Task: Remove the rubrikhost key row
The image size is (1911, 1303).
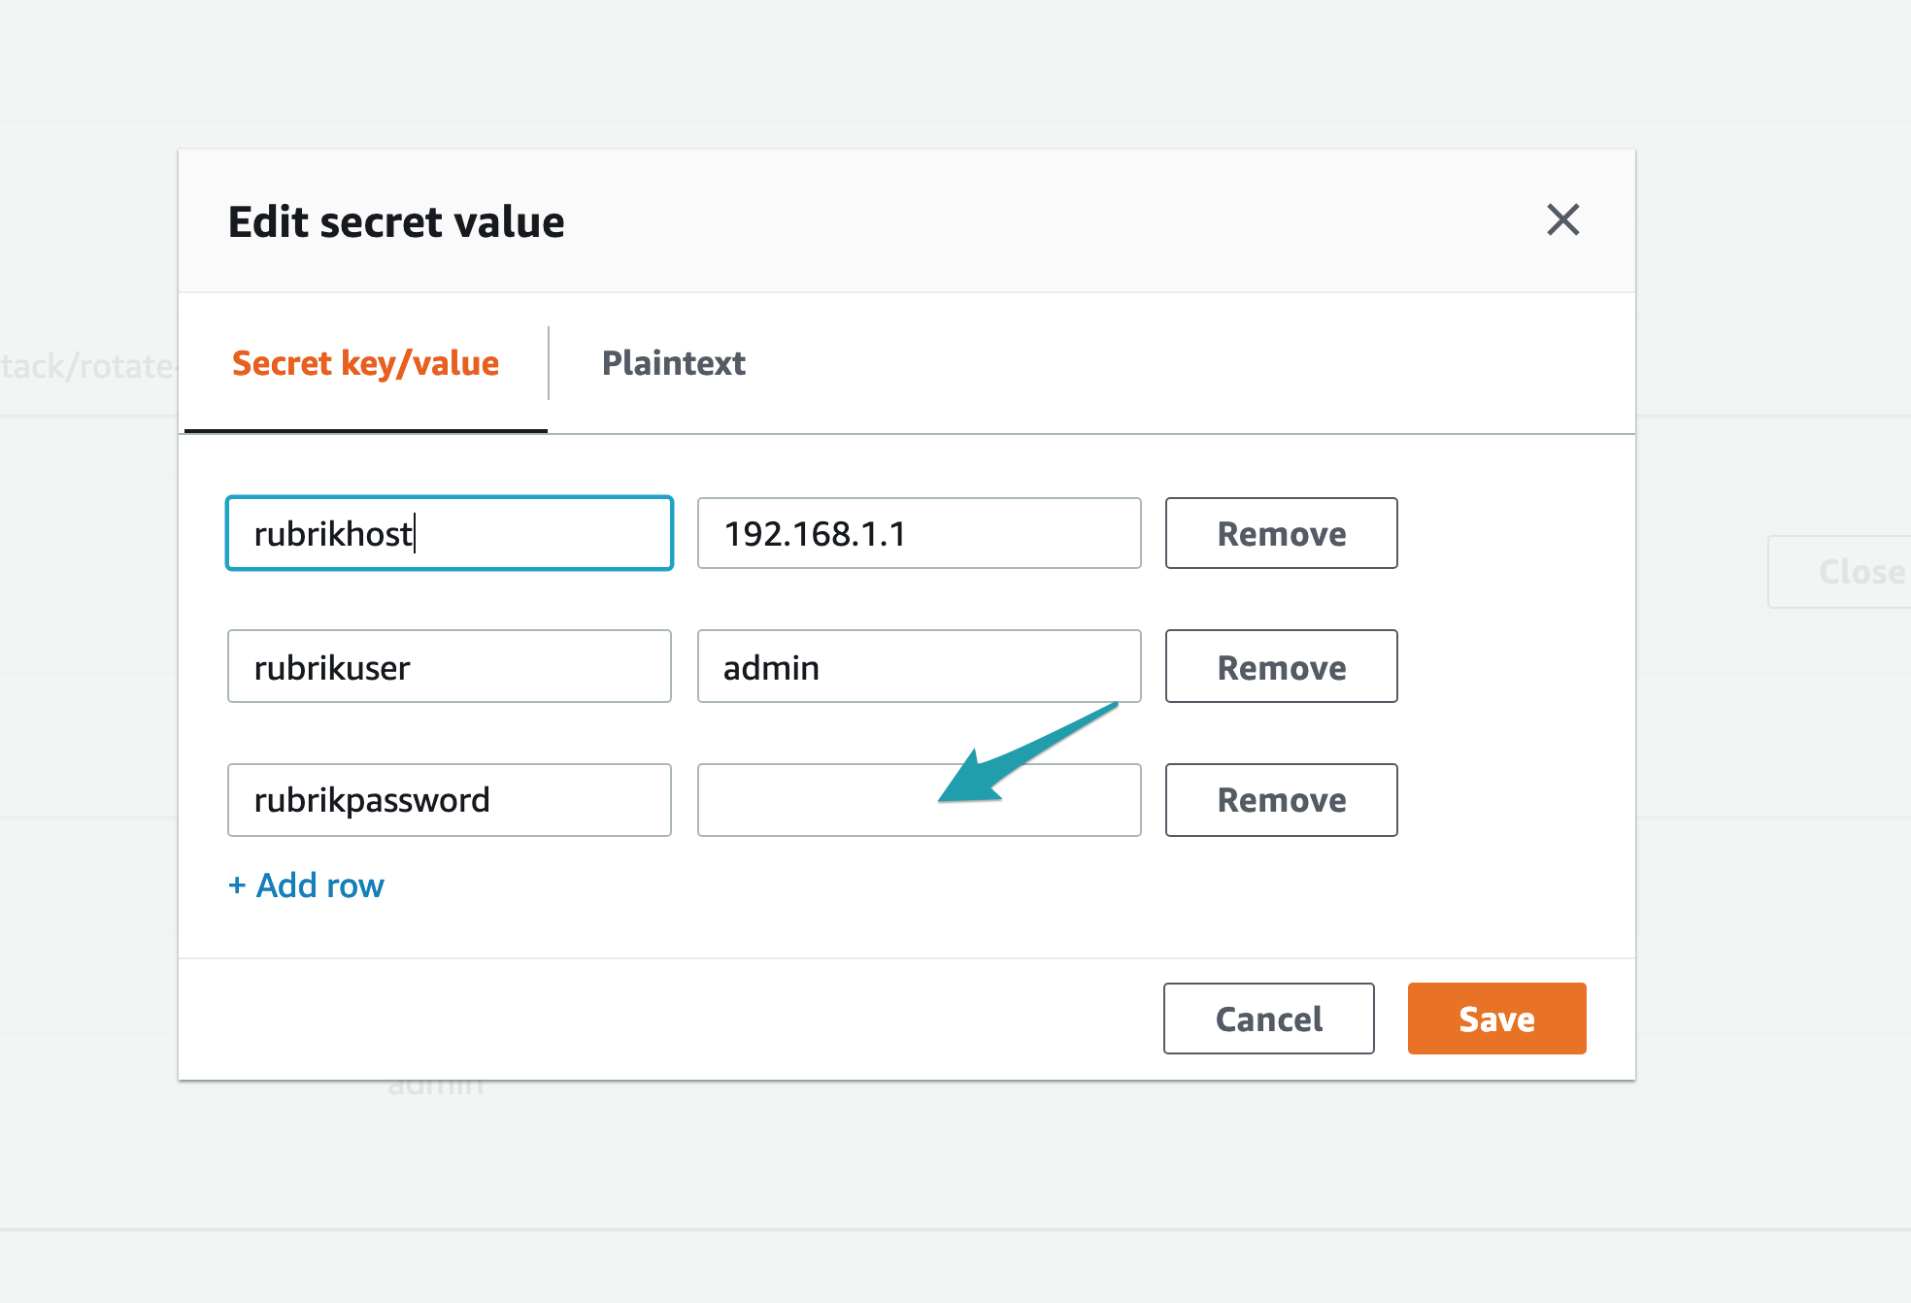Action: click(1280, 533)
